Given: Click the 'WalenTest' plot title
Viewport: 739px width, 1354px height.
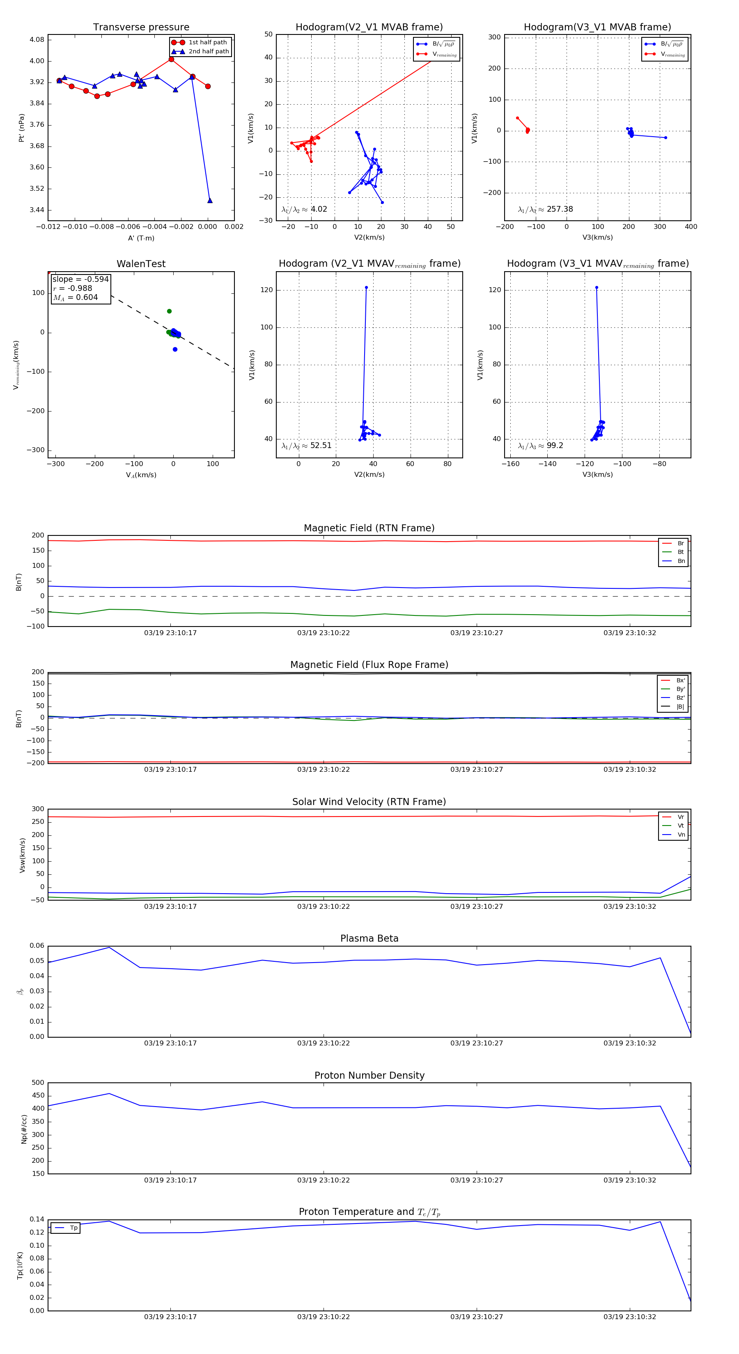Looking at the screenshot, I should 141,264.
